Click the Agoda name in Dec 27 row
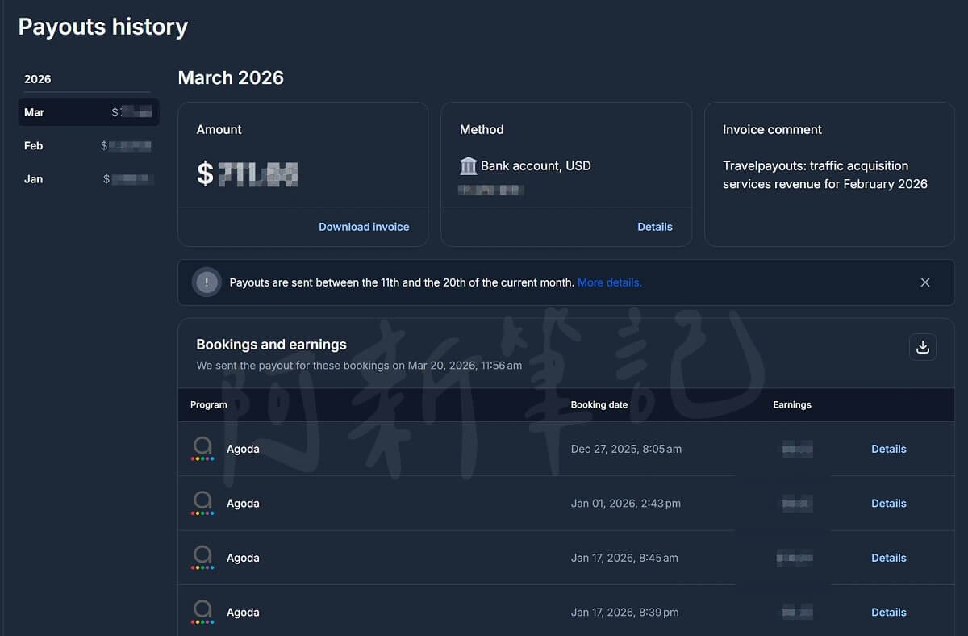The width and height of the screenshot is (968, 636). (243, 449)
